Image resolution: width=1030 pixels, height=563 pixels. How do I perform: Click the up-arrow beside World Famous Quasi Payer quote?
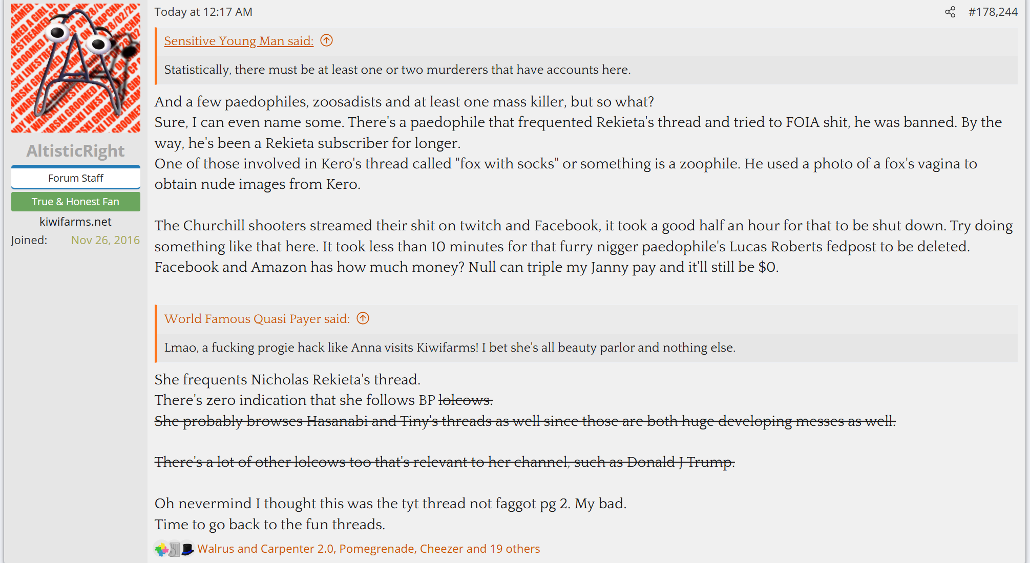pyautogui.click(x=363, y=318)
